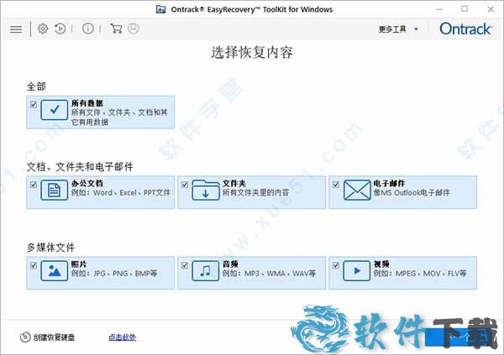Image resolution: width=504 pixels, height=355 pixels.
Task: Click the blue next button
Action: [459, 337]
